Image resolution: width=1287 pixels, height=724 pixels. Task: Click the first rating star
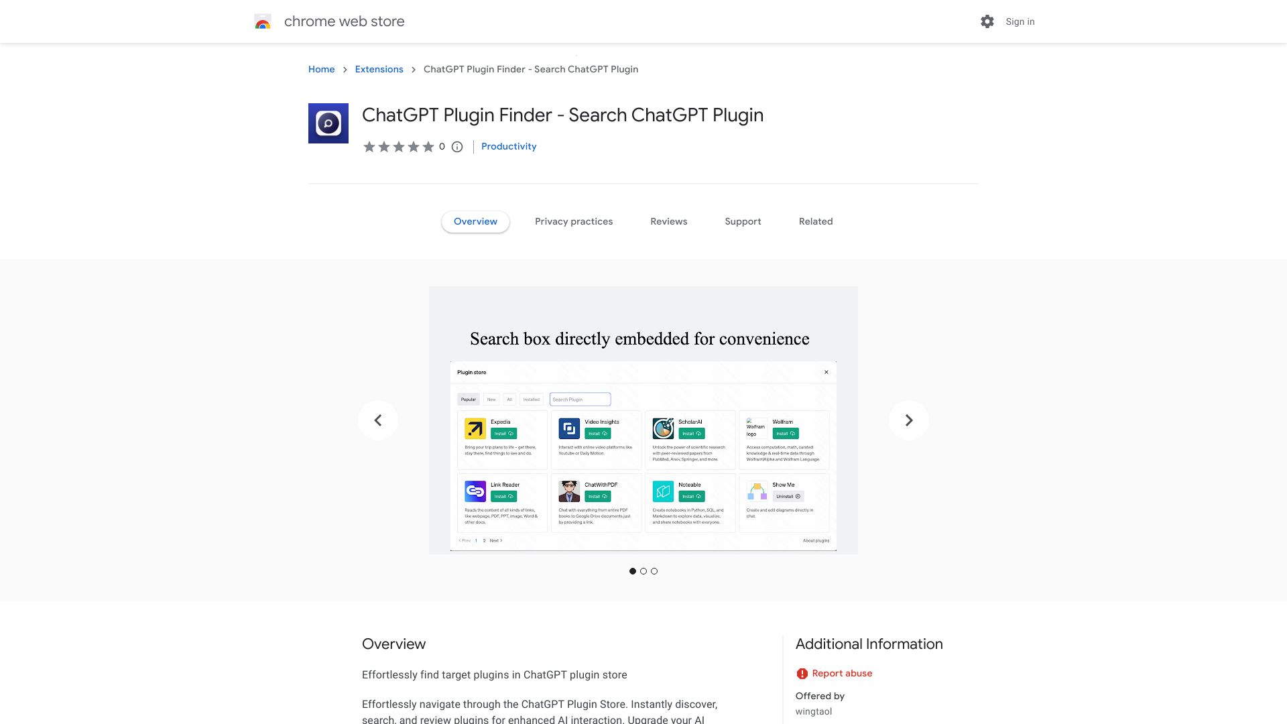(x=369, y=146)
